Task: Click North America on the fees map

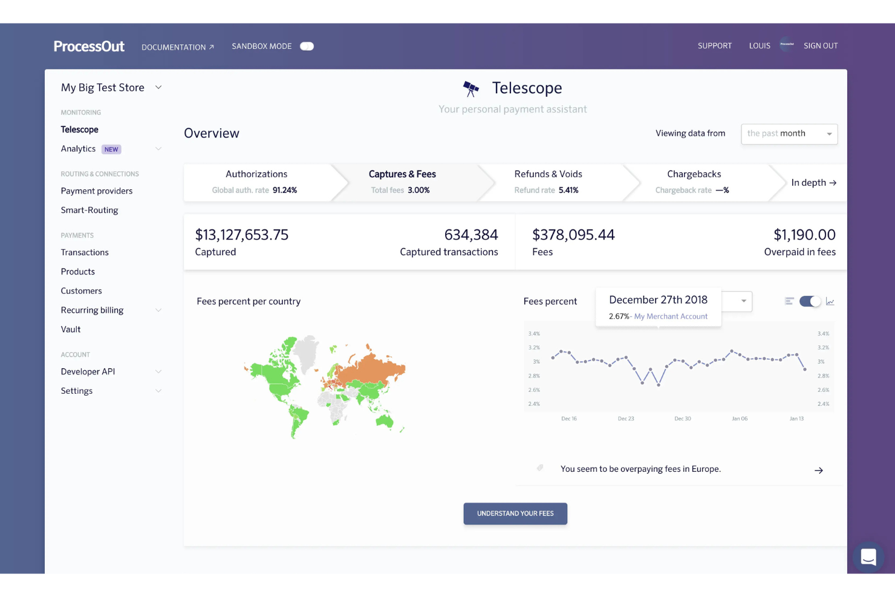Action: (275, 372)
